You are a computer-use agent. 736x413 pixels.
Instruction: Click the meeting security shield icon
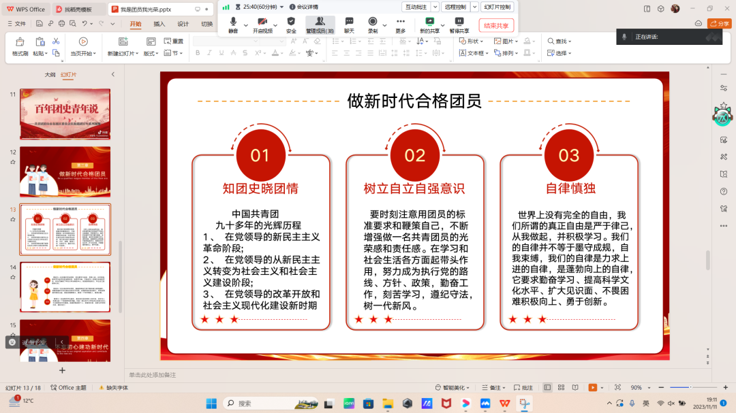[x=291, y=24]
